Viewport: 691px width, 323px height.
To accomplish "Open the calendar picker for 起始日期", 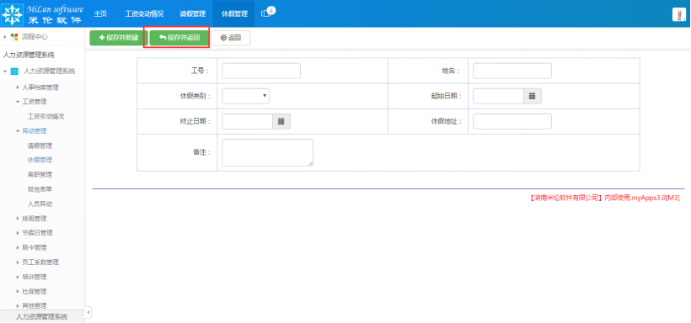I will point(532,96).
